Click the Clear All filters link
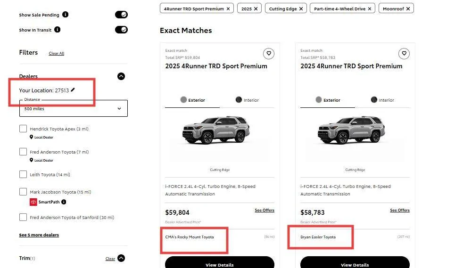The image size is (463, 268). [56, 53]
